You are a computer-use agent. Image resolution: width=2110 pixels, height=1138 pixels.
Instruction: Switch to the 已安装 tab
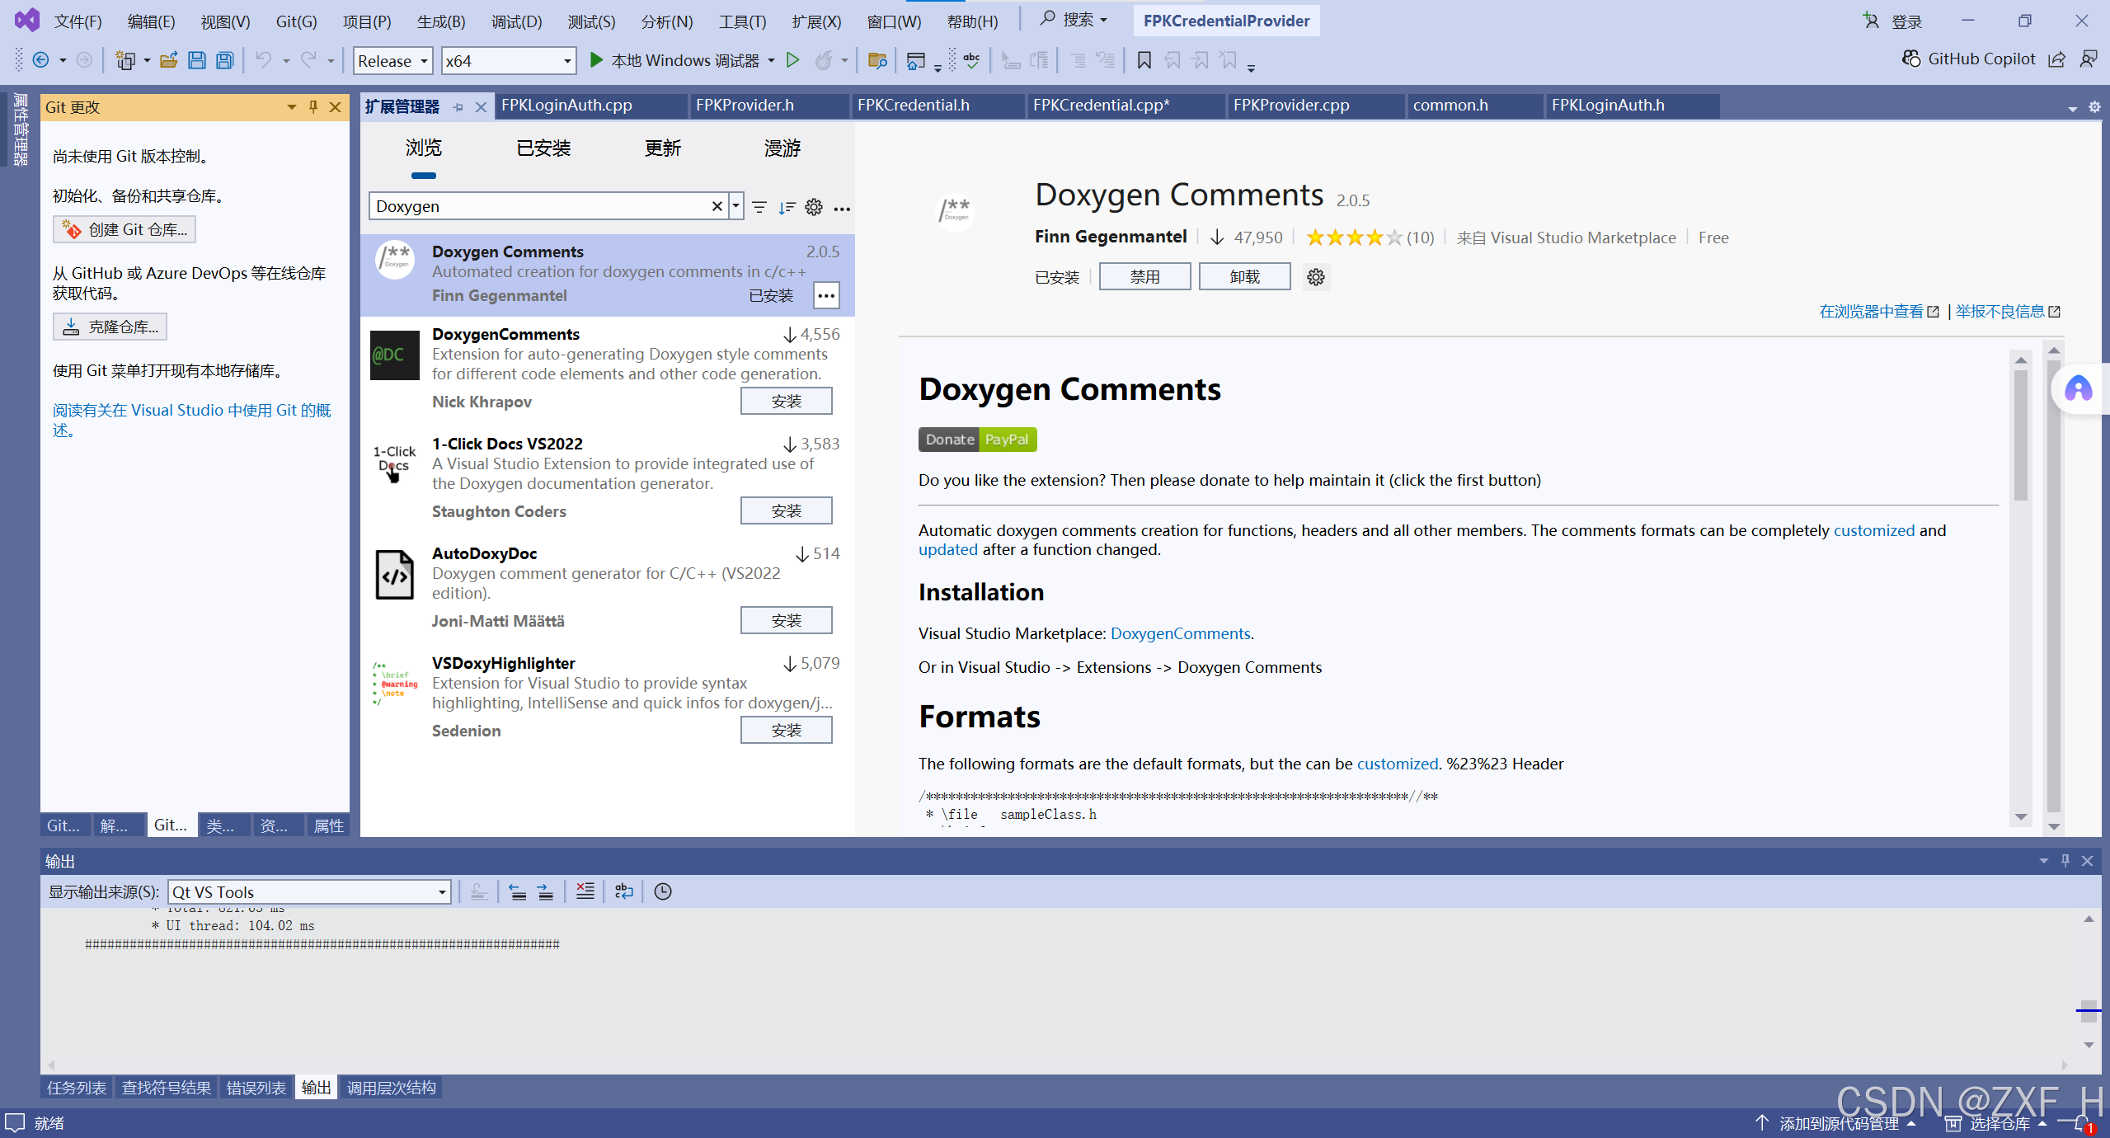click(543, 148)
